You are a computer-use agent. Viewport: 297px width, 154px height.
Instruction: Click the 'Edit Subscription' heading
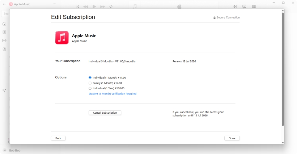(73, 17)
